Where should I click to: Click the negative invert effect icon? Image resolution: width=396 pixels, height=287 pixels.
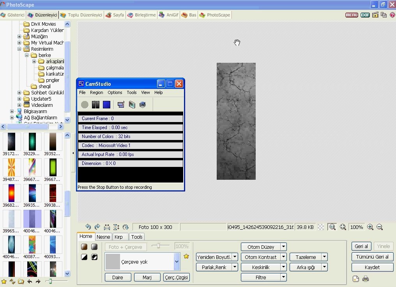pos(94,257)
